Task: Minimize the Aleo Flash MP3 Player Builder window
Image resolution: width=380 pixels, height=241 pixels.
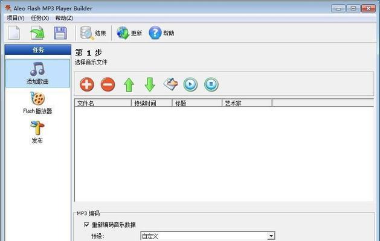Action: coord(338,8)
